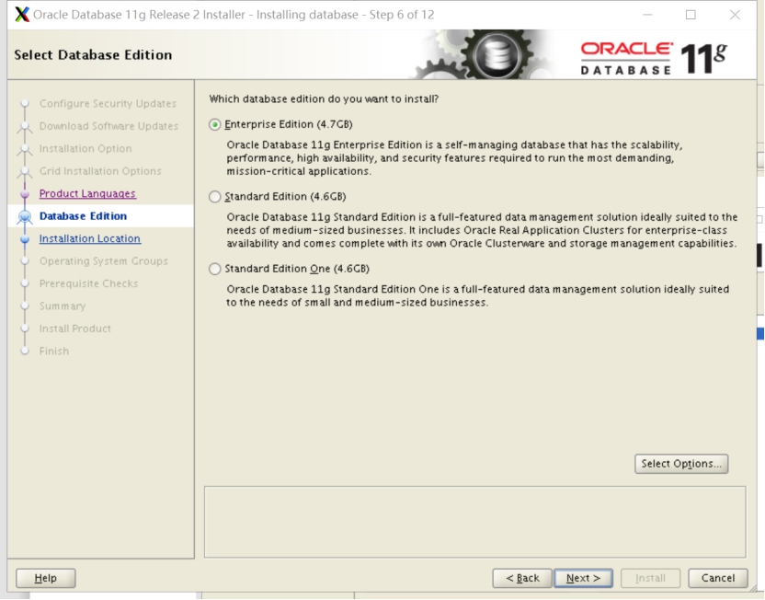This screenshot has height=600, width=765.
Task: Close the installer window
Action: pyautogui.click(x=735, y=15)
